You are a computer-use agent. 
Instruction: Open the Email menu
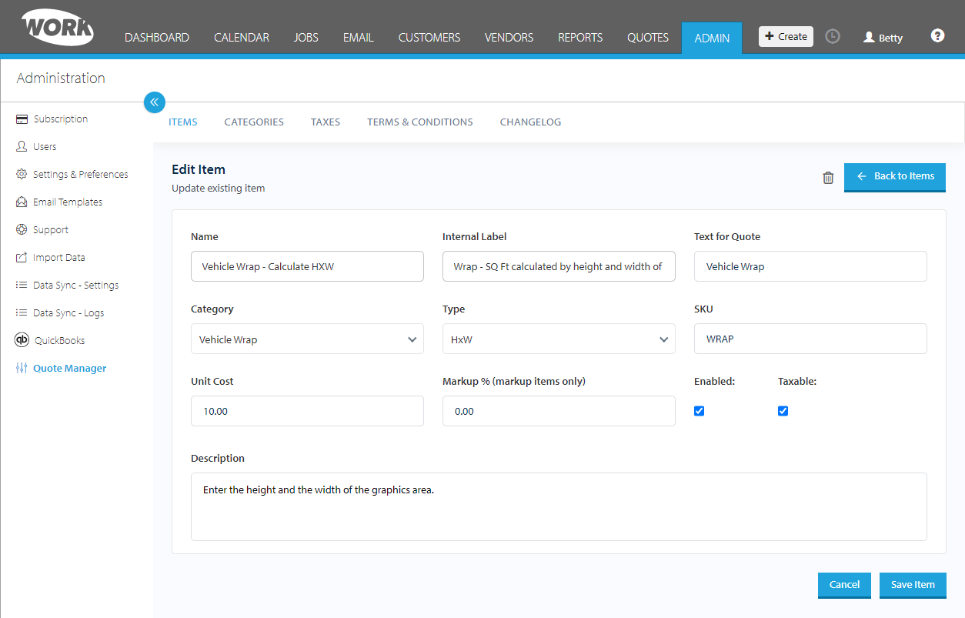click(359, 37)
